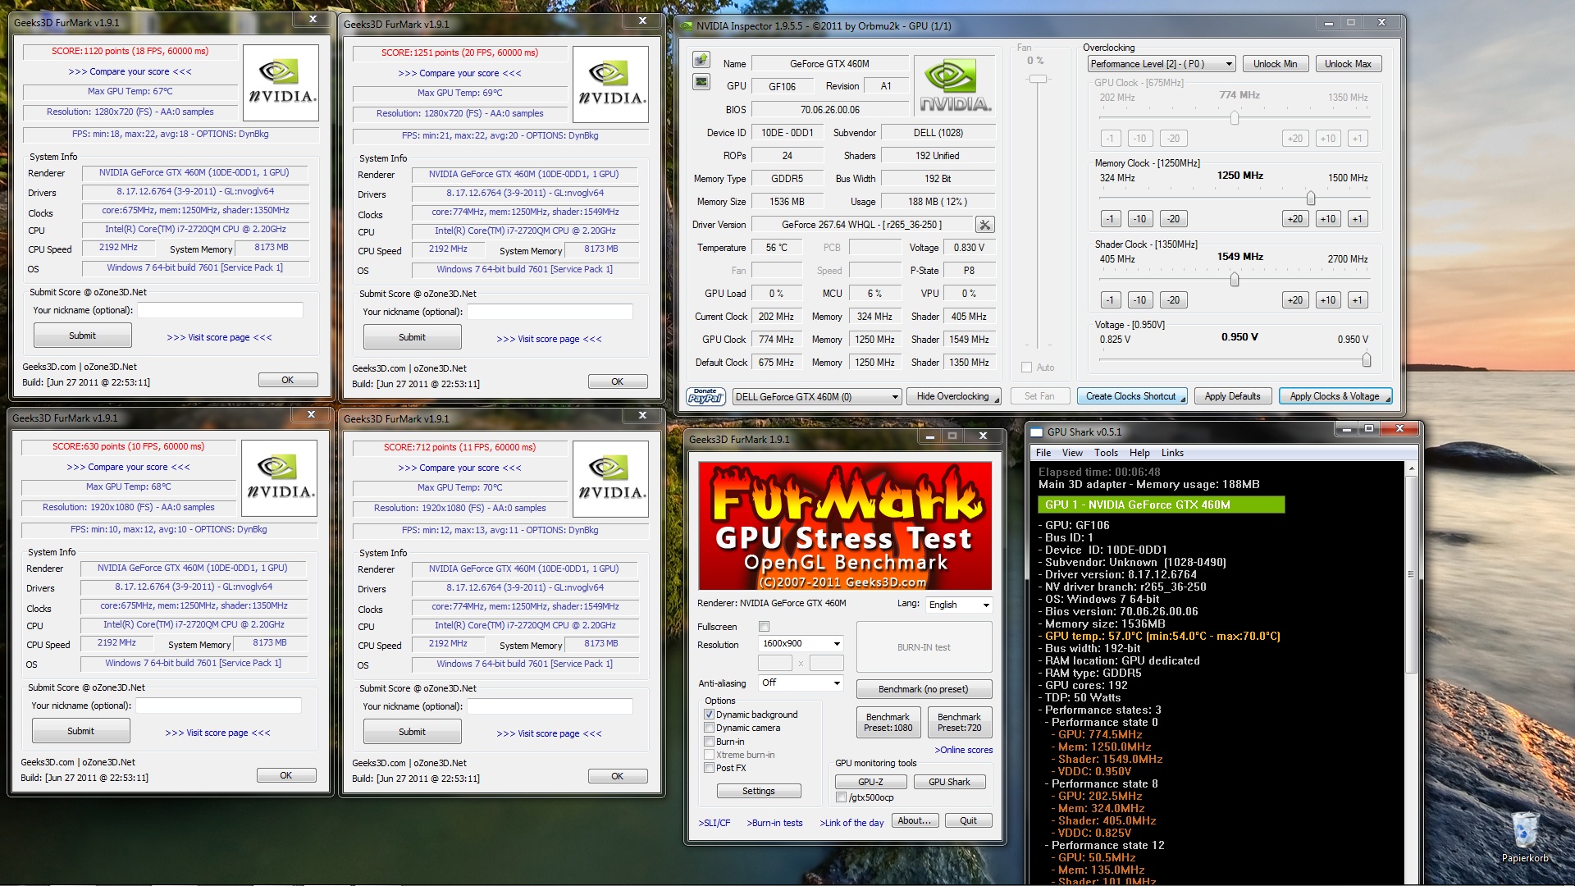Click the Unlock Max button
The image size is (1575, 886).
(1348, 64)
